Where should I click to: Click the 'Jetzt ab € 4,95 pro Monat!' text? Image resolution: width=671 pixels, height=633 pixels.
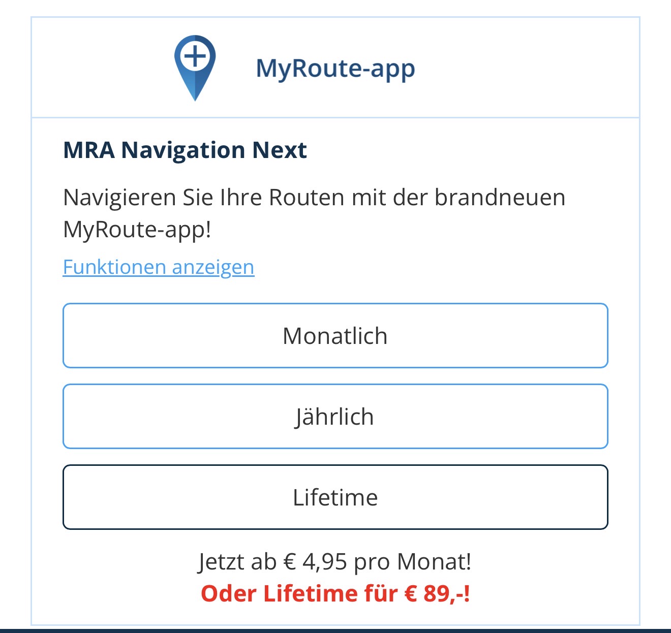pos(335,561)
